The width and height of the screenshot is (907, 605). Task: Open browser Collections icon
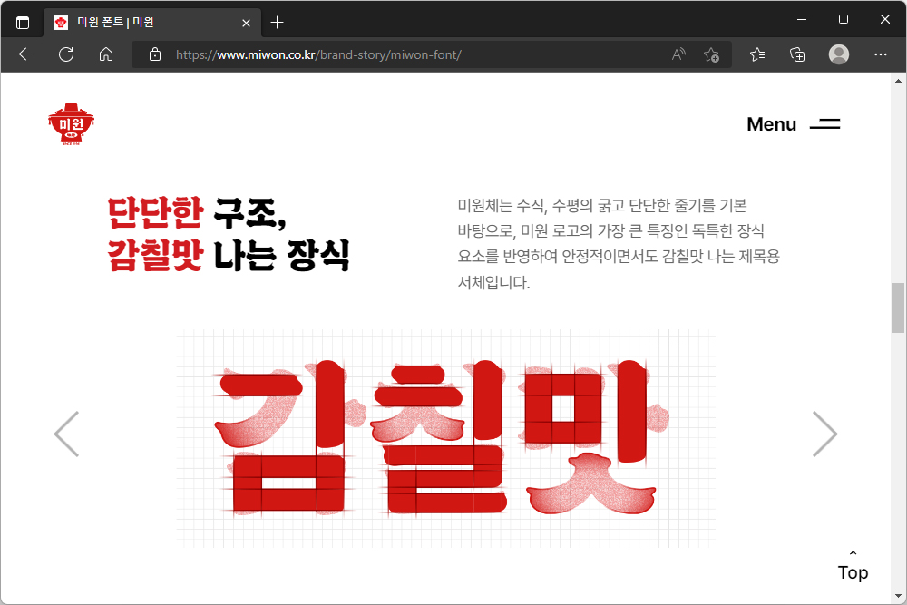coord(797,54)
